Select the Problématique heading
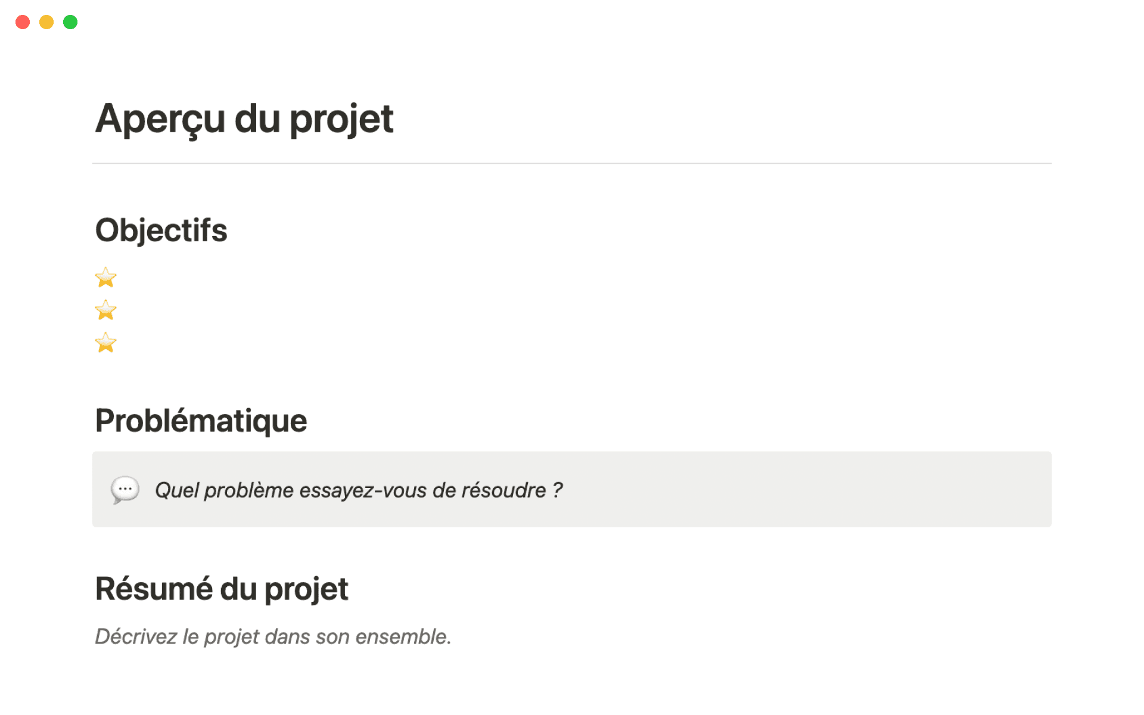 click(201, 421)
